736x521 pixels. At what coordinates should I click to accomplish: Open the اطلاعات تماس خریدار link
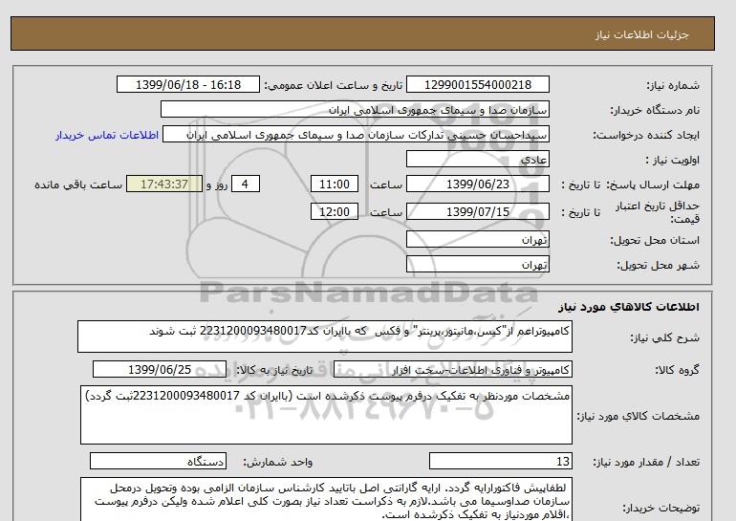tap(107, 135)
